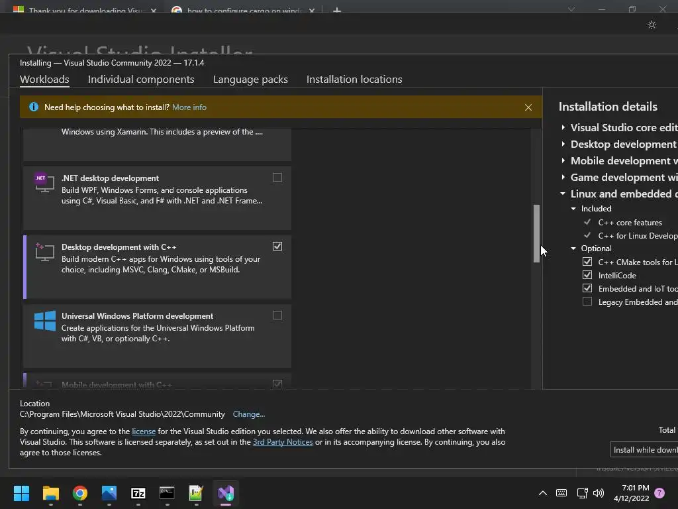
Task: Open the Install while downloading dropdown
Action: [x=644, y=450]
